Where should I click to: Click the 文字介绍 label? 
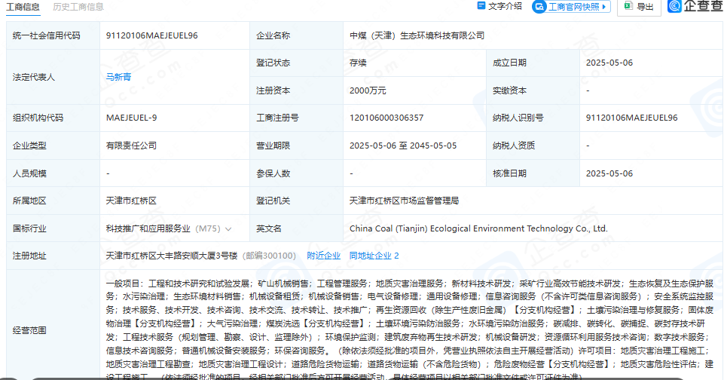coord(505,6)
